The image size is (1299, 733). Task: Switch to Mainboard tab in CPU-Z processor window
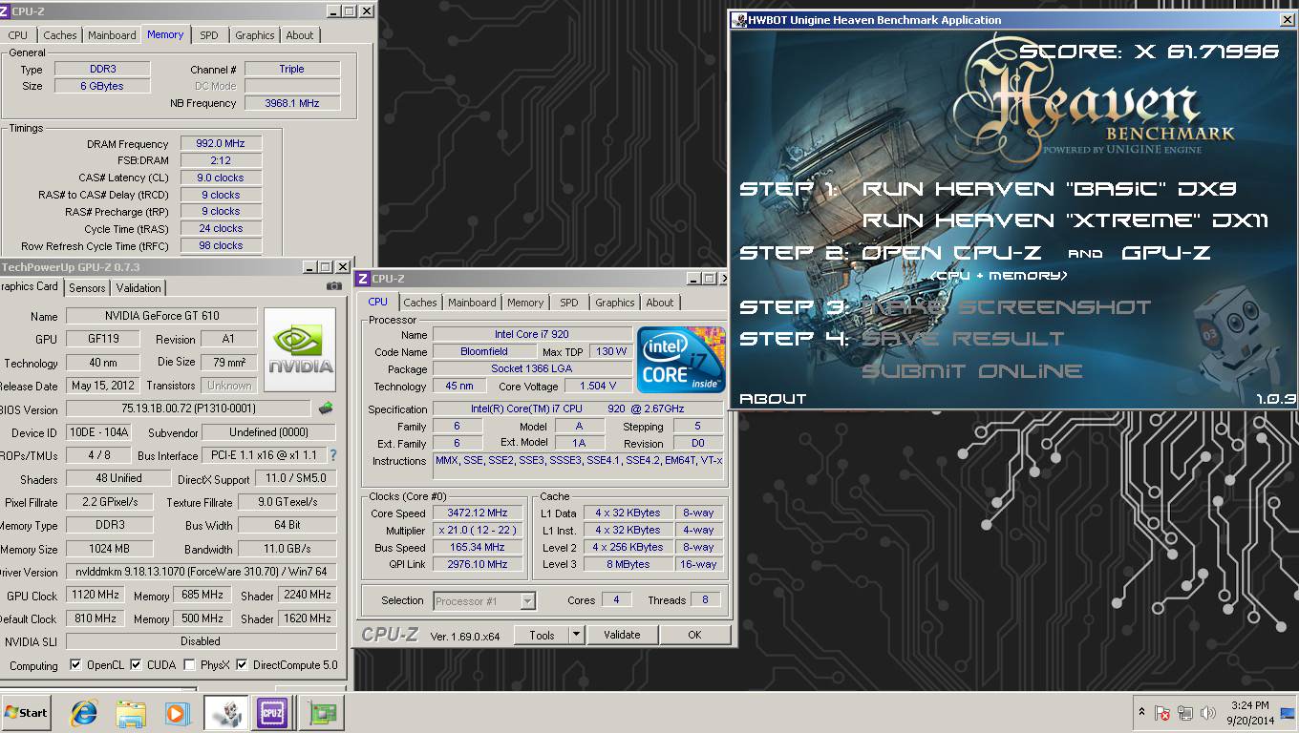473,303
